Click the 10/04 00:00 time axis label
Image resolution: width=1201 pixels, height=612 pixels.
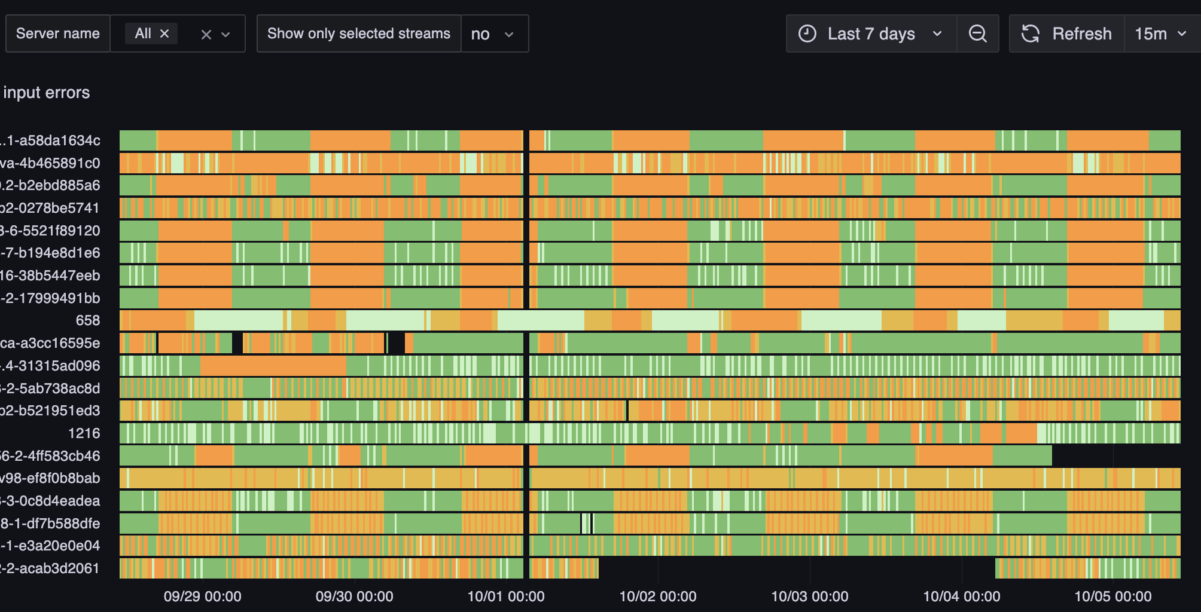(x=961, y=596)
